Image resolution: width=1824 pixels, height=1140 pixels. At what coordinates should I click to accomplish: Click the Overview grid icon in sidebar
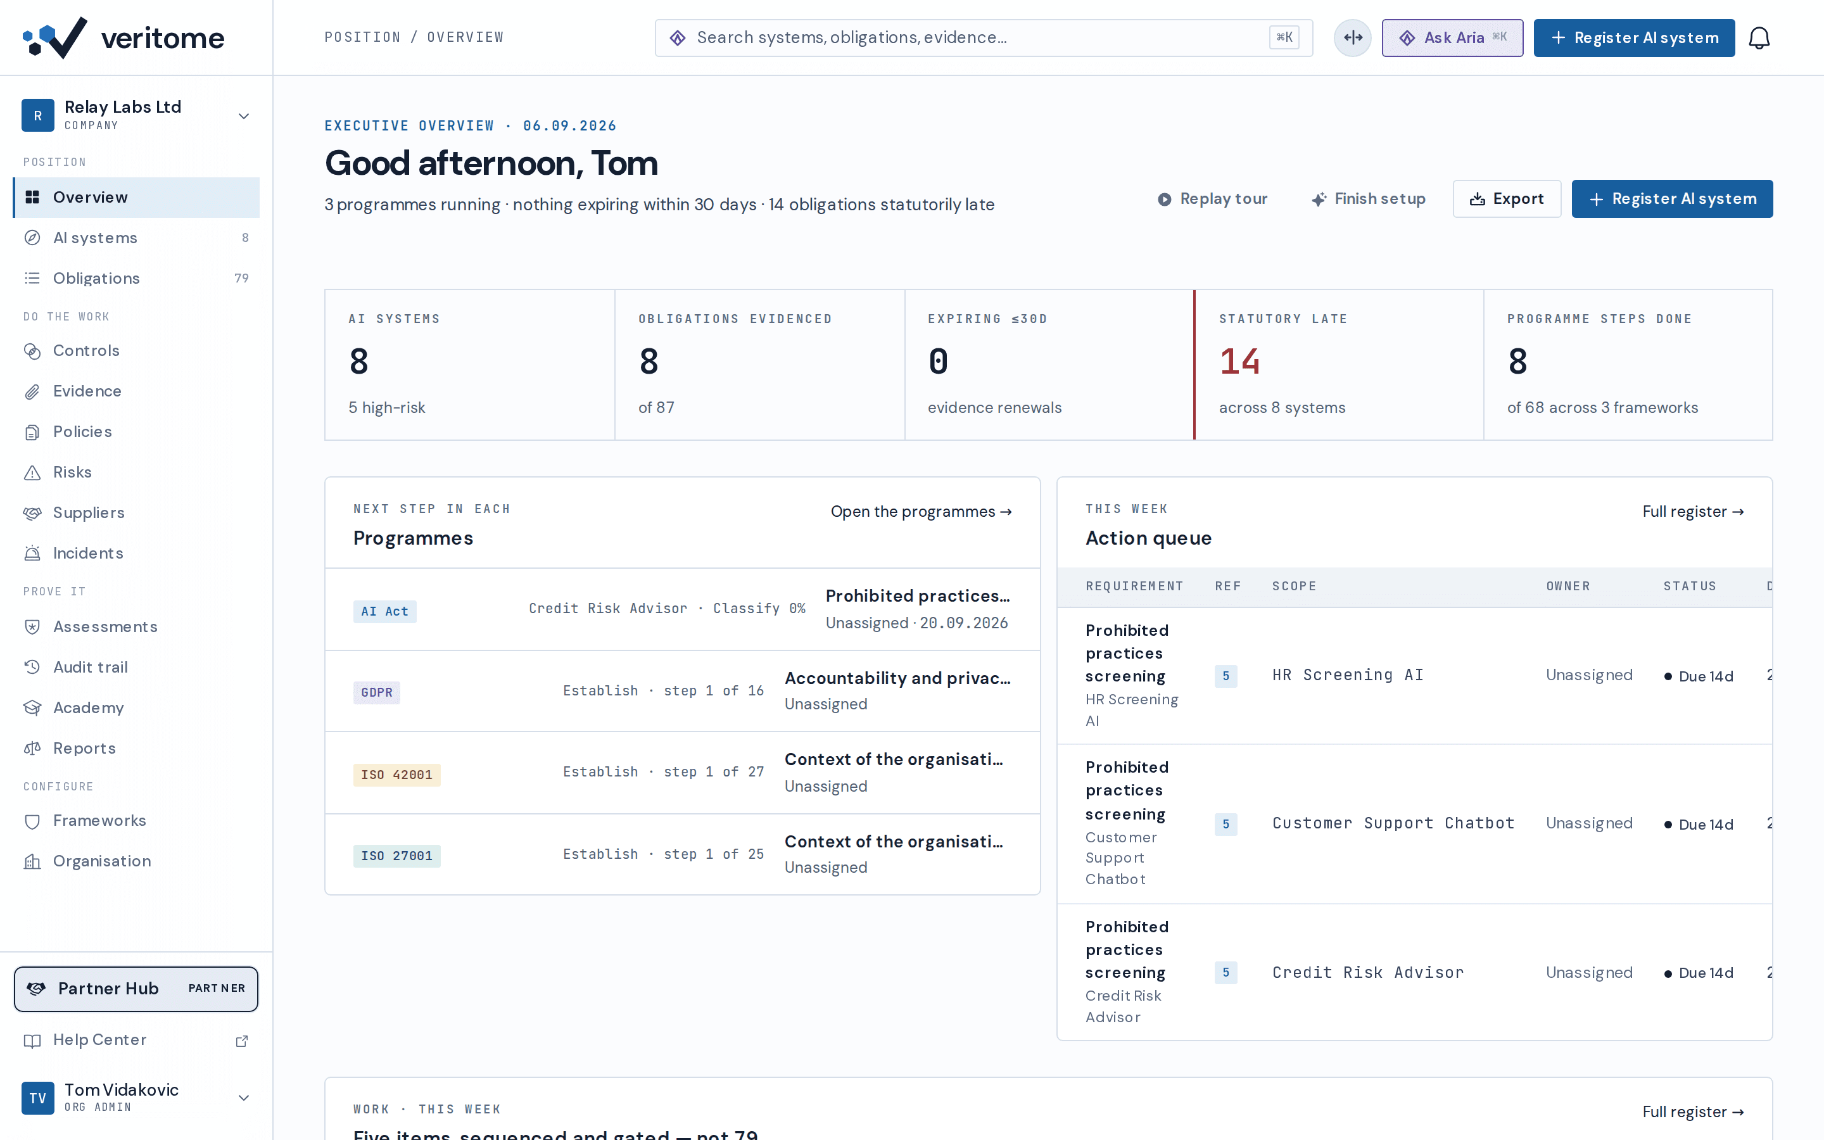[x=32, y=198]
